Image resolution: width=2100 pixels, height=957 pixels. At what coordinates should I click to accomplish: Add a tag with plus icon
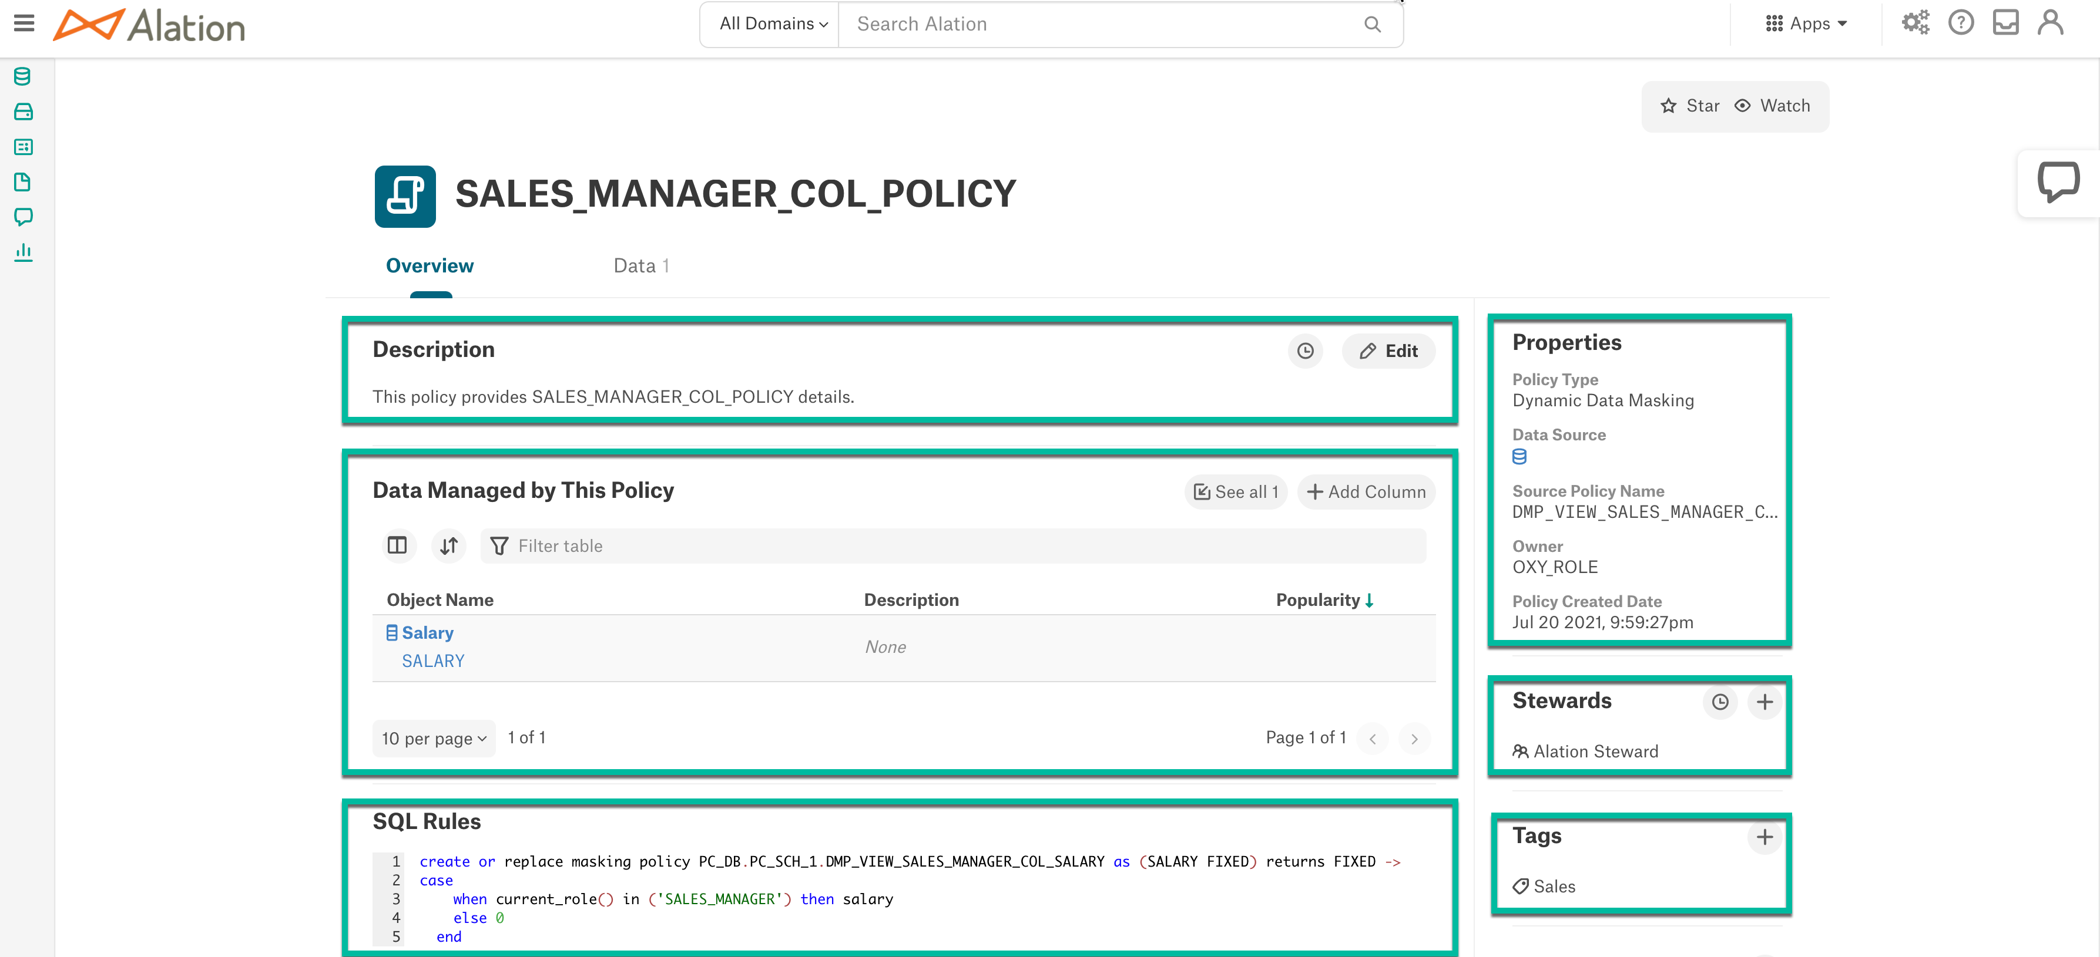(x=1764, y=837)
